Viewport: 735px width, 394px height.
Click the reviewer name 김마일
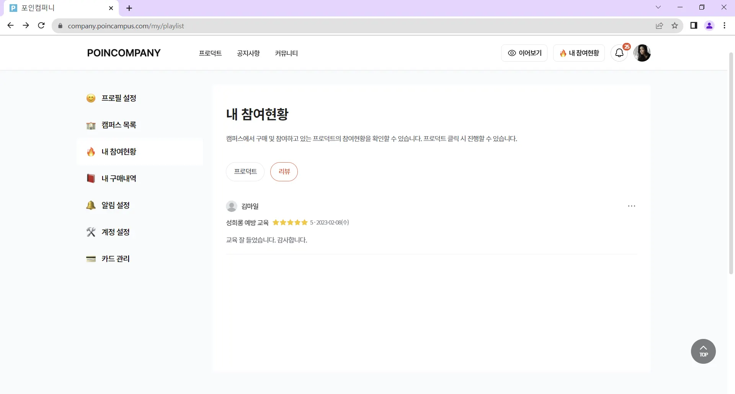250,206
